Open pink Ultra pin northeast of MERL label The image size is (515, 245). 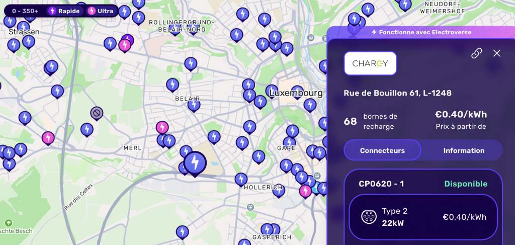click(x=162, y=127)
